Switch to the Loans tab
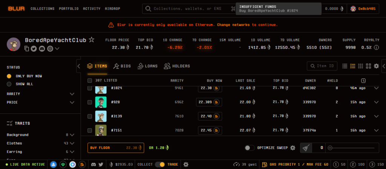The image size is (386, 169). coord(147,66)
